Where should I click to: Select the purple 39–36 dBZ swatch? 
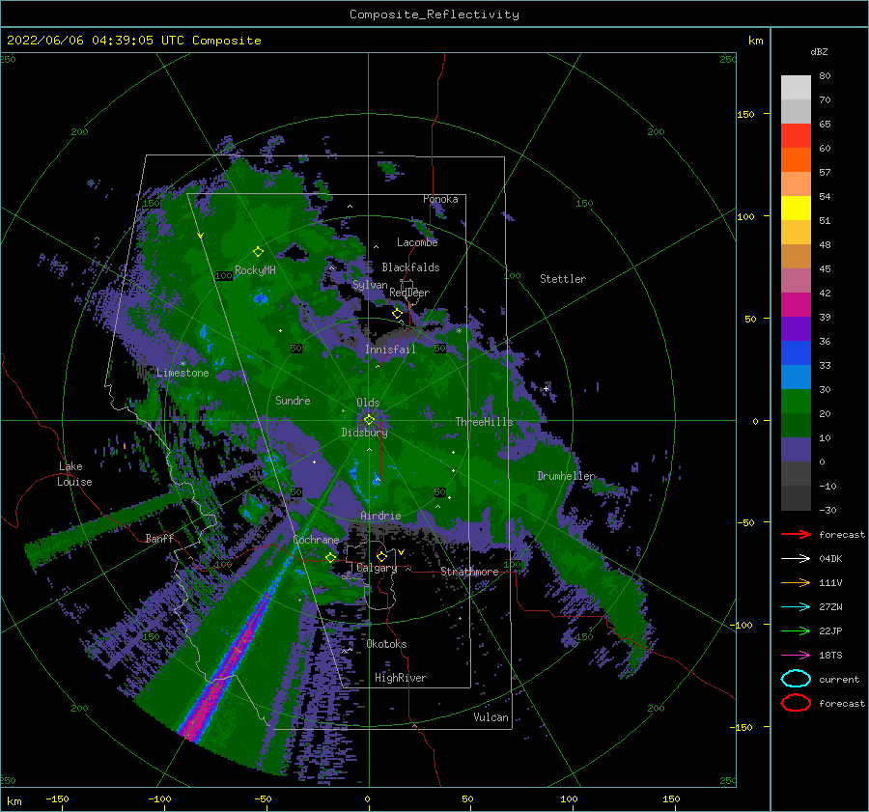point(796,329)
